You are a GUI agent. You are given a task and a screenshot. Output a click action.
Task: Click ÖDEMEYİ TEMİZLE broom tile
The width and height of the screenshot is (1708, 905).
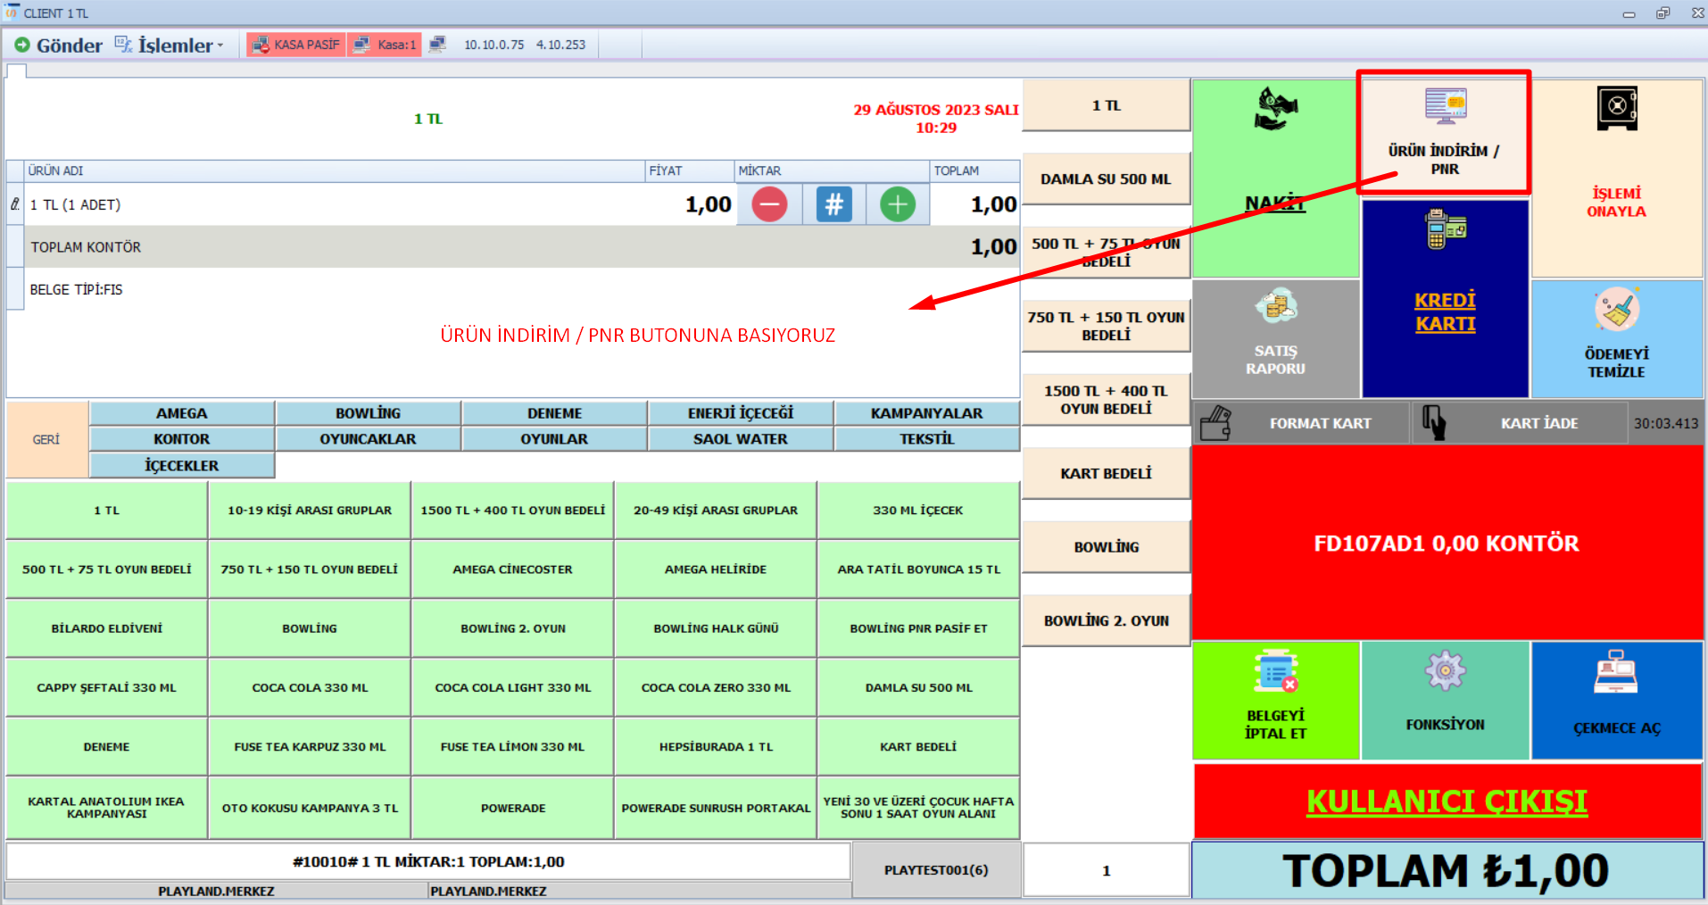pos(1616,339)
